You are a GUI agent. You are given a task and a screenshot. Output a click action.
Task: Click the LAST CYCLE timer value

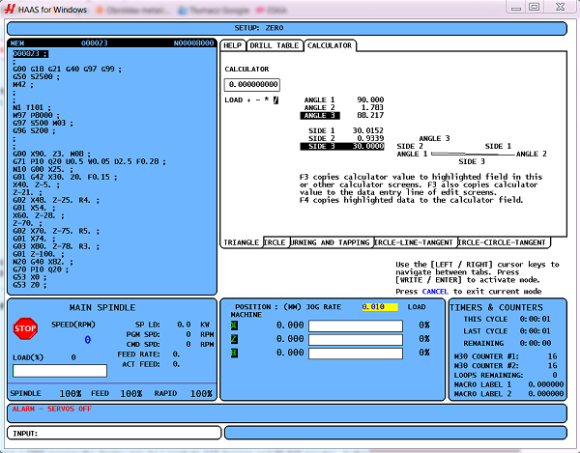536,331
